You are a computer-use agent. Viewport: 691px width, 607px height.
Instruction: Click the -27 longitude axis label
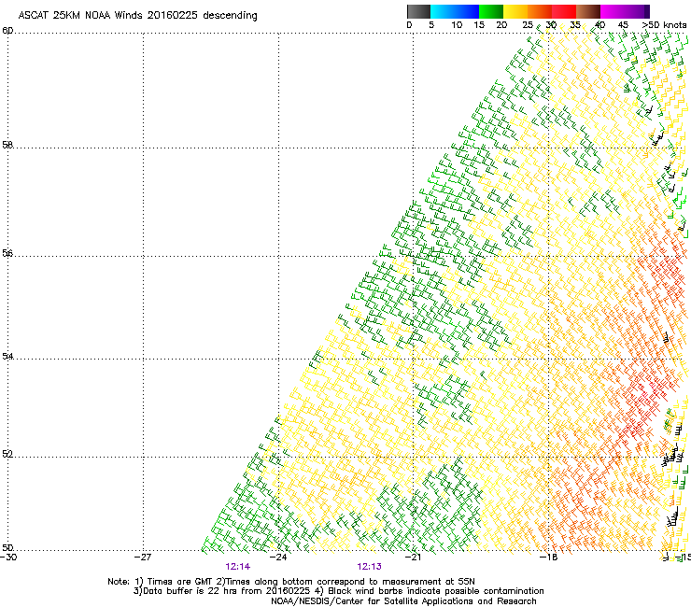click(x=143, y=557)
